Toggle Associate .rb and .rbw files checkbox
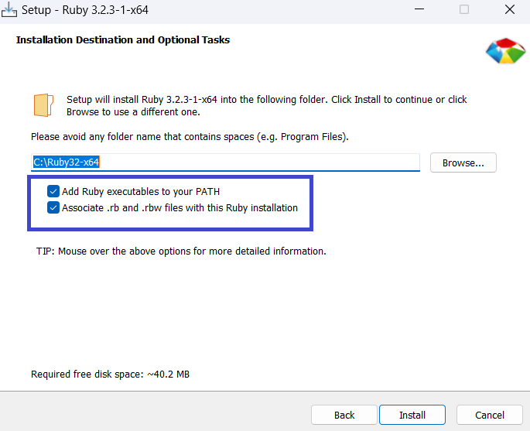530x431 pixels. [x=53, y=207]
